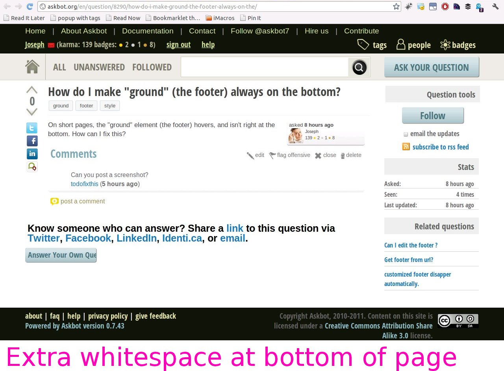Open the faq footer link
The width and height of the screenshot is (504, 371).
(55, 316)
